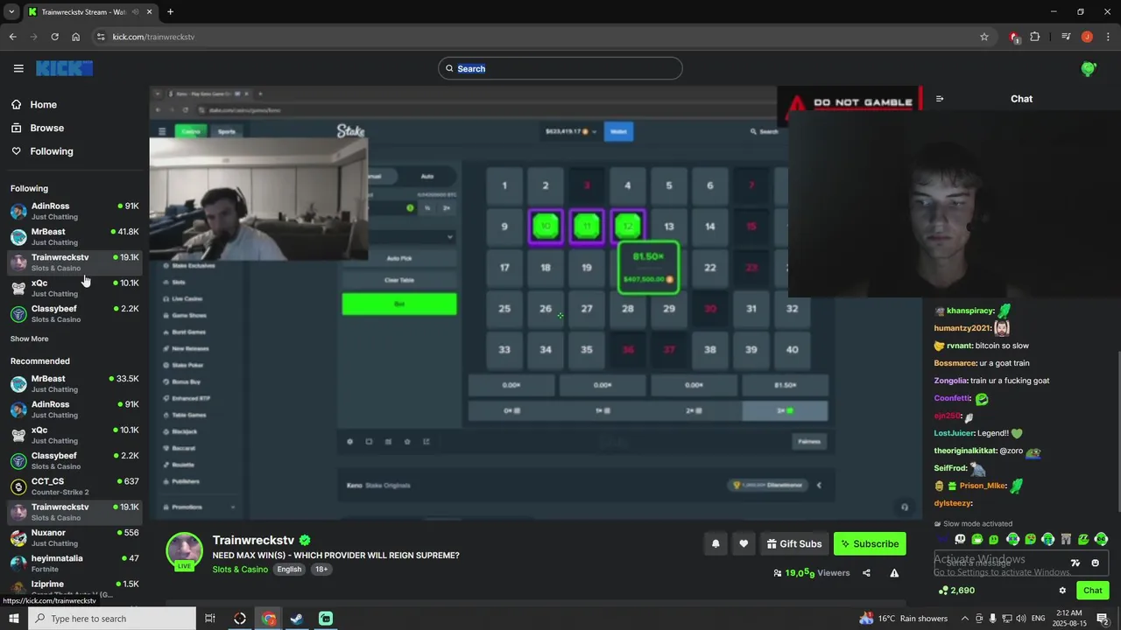Collapse the chat panel with the arrow icon
Screen dimensions: 1121x630
[940, 99]
